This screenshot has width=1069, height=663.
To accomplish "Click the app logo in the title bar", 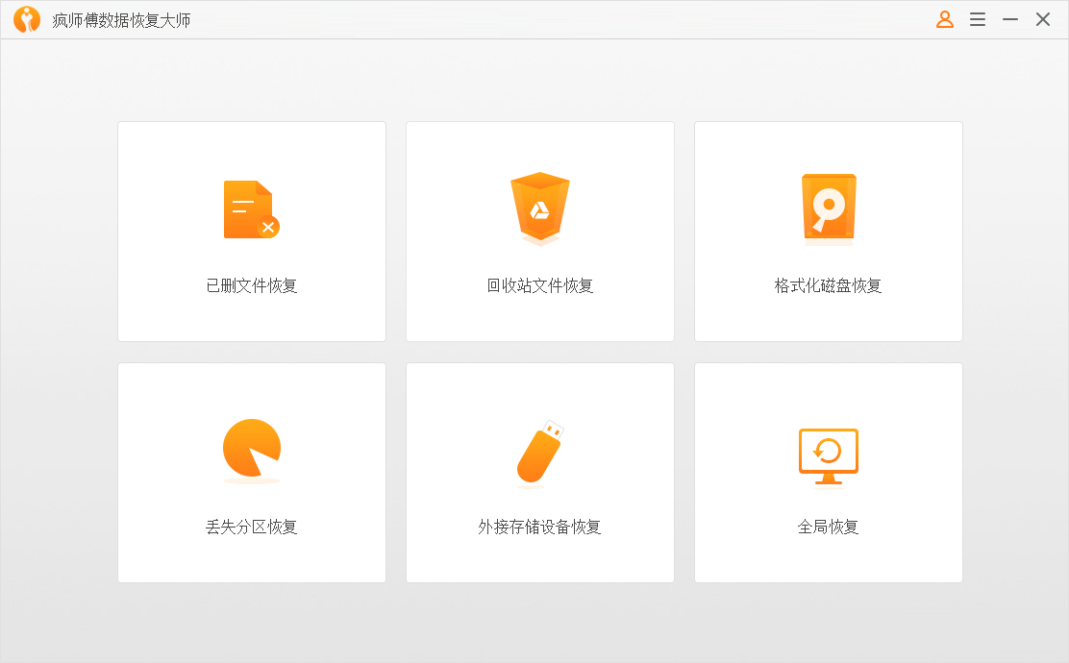I will 28,18.
